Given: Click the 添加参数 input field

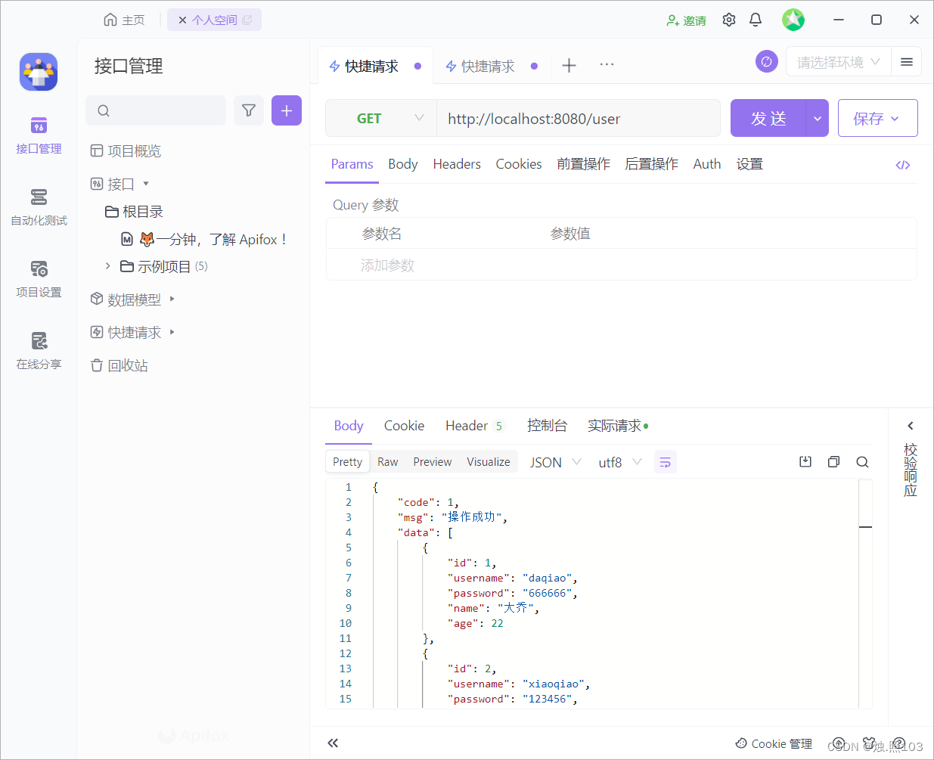Looking at the screenshot, I should point(387,265).
